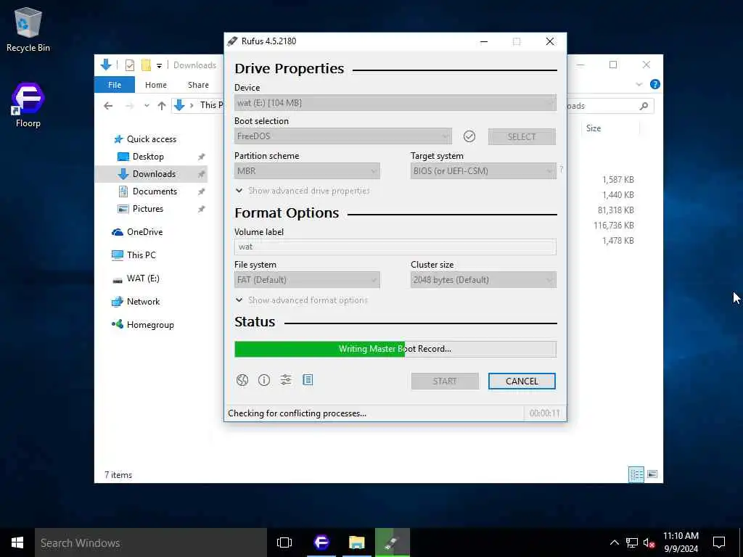Screen dimensions: 743x557
Task: Open the Windows Start menu
Action: 17,542
